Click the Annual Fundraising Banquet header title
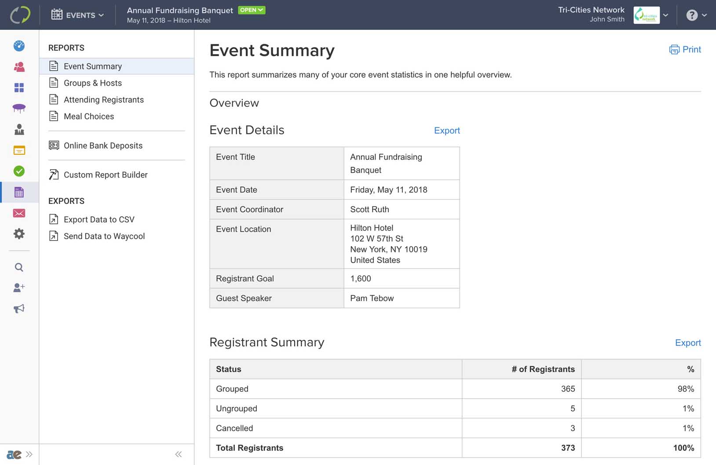Image resolution: width=716 pixels, height=465 pixels. [x=180, y=10]
